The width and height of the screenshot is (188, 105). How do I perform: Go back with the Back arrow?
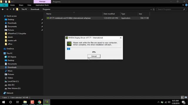3,9
